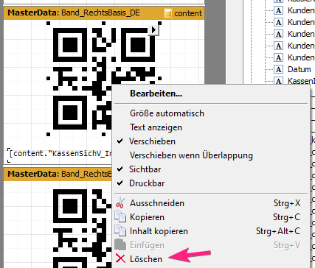The height and width of the screenshot is (268, 315).
Task: Click the MasterData: Band_RechtsBasis_DE band header
Action: [104, 13]
